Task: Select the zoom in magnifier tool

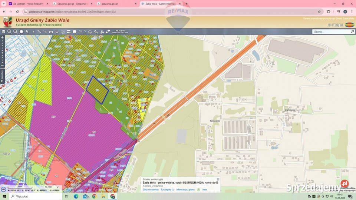Action: pos(10,32)
